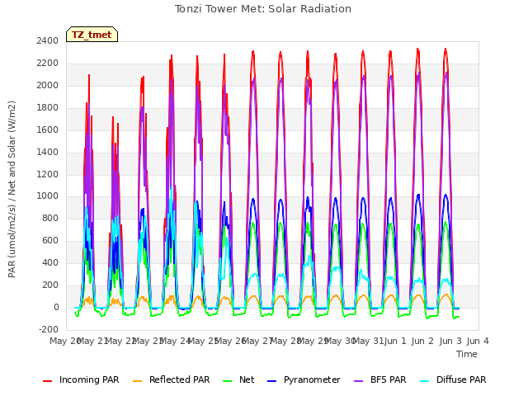Image resolution: width=528 pixels, height=396 pixels.
Task: Click the 1200 y-axis tick label
Action: click(48, 174)
